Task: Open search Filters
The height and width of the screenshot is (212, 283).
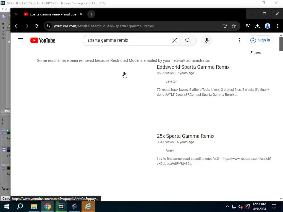Action: pos(256,53)
